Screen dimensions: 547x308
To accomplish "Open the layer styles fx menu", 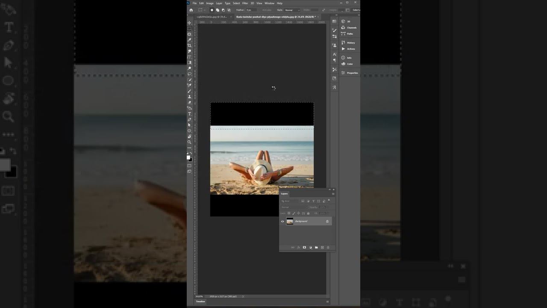I will [x=298, y=247].
